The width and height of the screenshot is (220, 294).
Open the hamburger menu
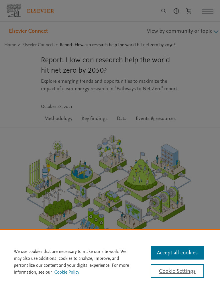[208, 11]
